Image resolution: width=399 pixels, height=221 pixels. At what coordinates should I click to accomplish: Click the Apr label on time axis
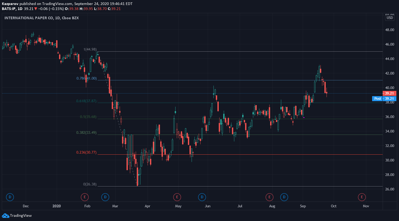[x=147, y=206]
